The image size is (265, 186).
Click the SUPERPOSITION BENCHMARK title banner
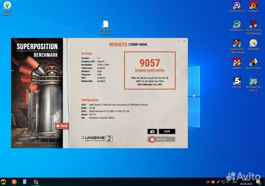37,50
